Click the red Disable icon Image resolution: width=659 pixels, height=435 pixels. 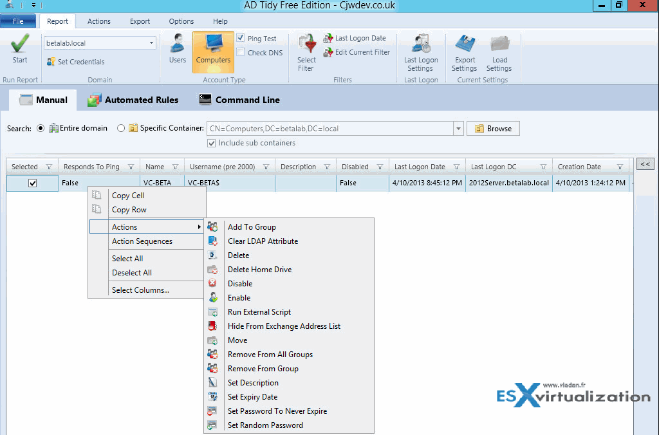point(212,283)
